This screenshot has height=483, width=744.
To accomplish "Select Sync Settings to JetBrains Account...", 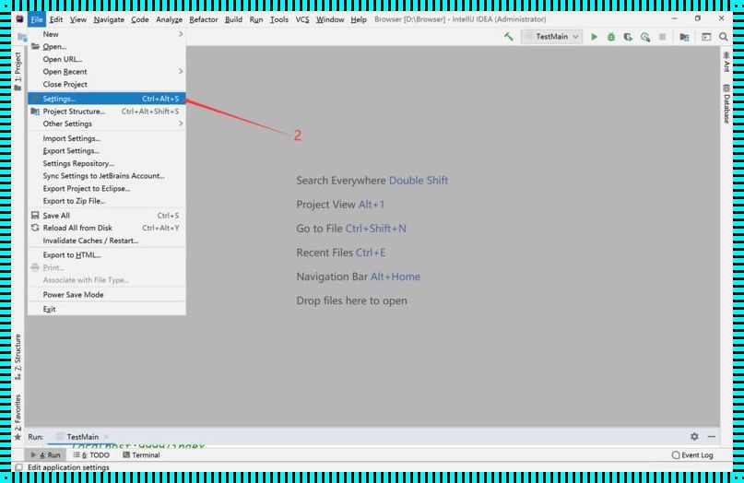I will (x=107, y=176).
